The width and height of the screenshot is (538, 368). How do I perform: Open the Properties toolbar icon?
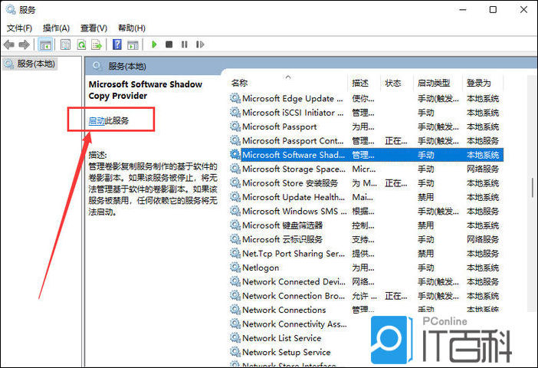pos(66,44)
